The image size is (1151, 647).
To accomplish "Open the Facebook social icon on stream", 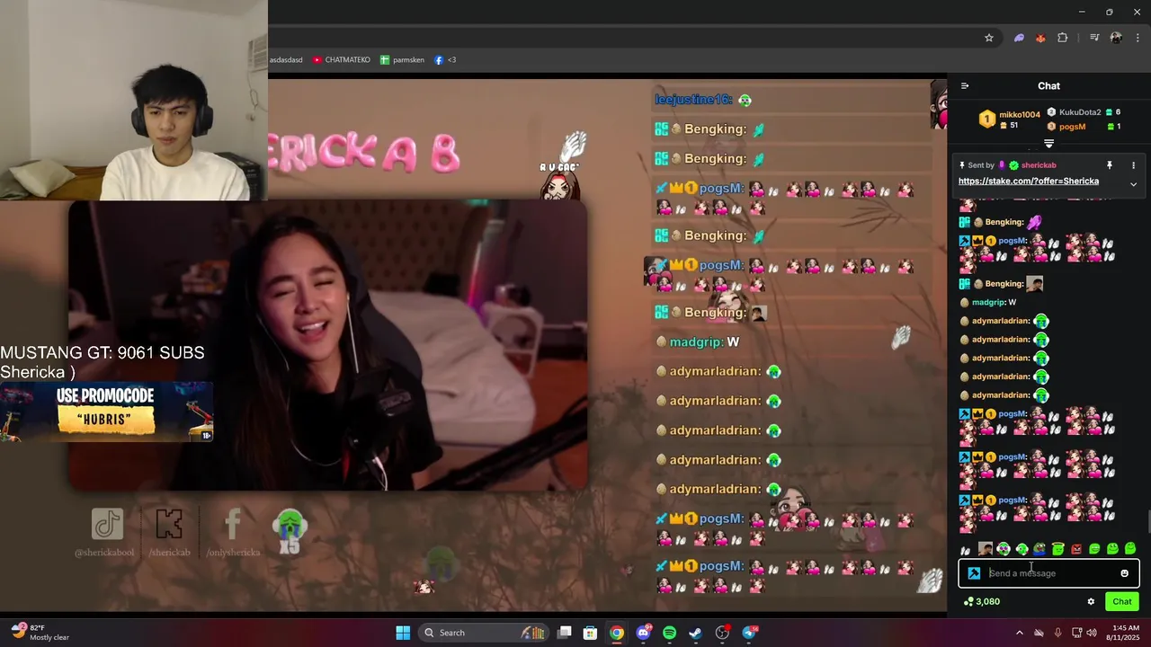I will [233, 524].
